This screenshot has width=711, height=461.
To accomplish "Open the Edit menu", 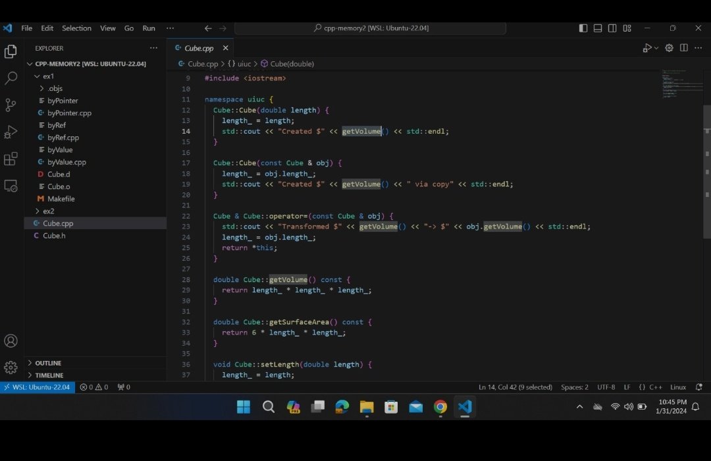I will (47, 28).
